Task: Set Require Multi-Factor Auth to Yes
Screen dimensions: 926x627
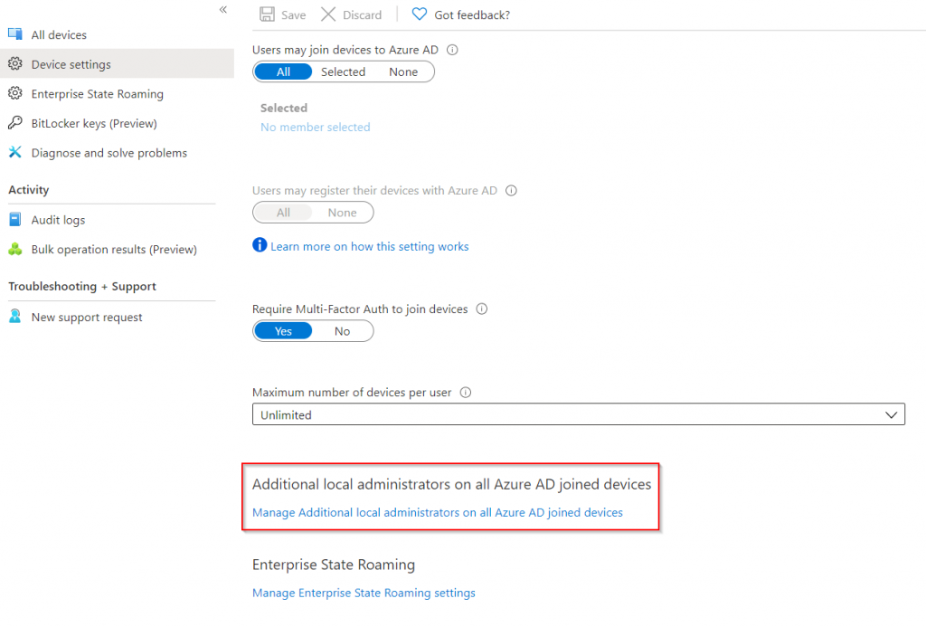Action: click(x=283, y=331)
